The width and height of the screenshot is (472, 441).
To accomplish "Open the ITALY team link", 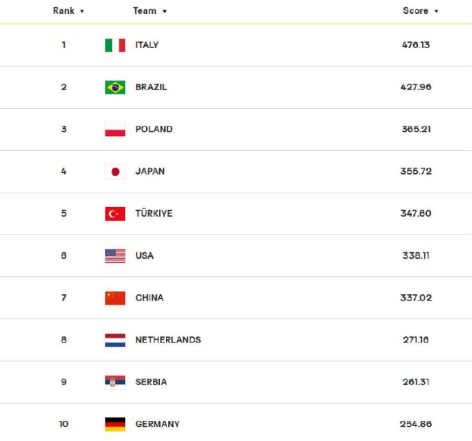I will pos(147,45).
